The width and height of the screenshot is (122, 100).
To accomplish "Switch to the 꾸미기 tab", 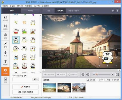I will coord(12,11).
